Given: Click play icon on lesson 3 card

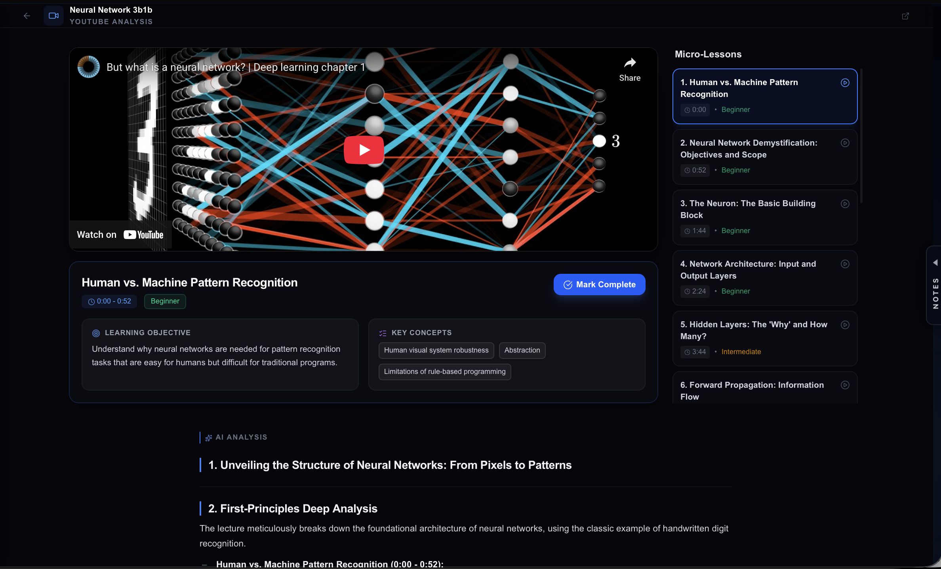Looking at the screenshot, I should pyautogui.click(x=845, y=204).
